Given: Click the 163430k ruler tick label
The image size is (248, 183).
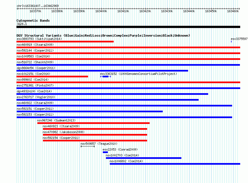Looking at the screenshot, I should click(x=167, y=11).
